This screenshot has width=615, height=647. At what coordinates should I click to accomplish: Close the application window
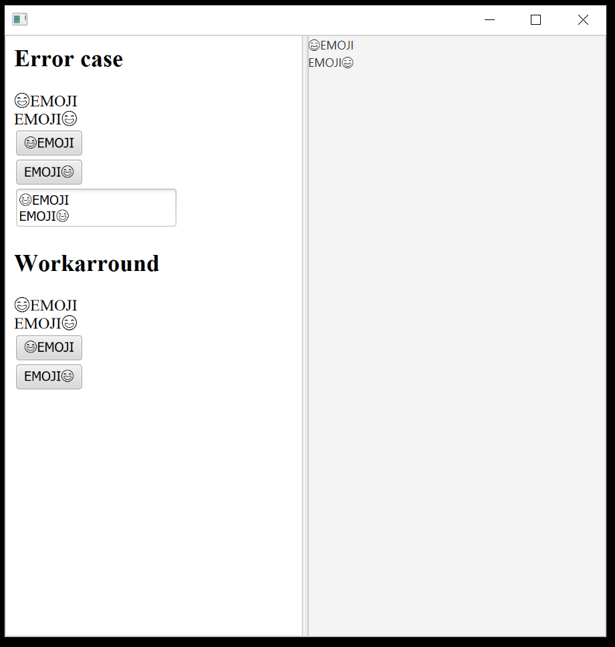583,20
